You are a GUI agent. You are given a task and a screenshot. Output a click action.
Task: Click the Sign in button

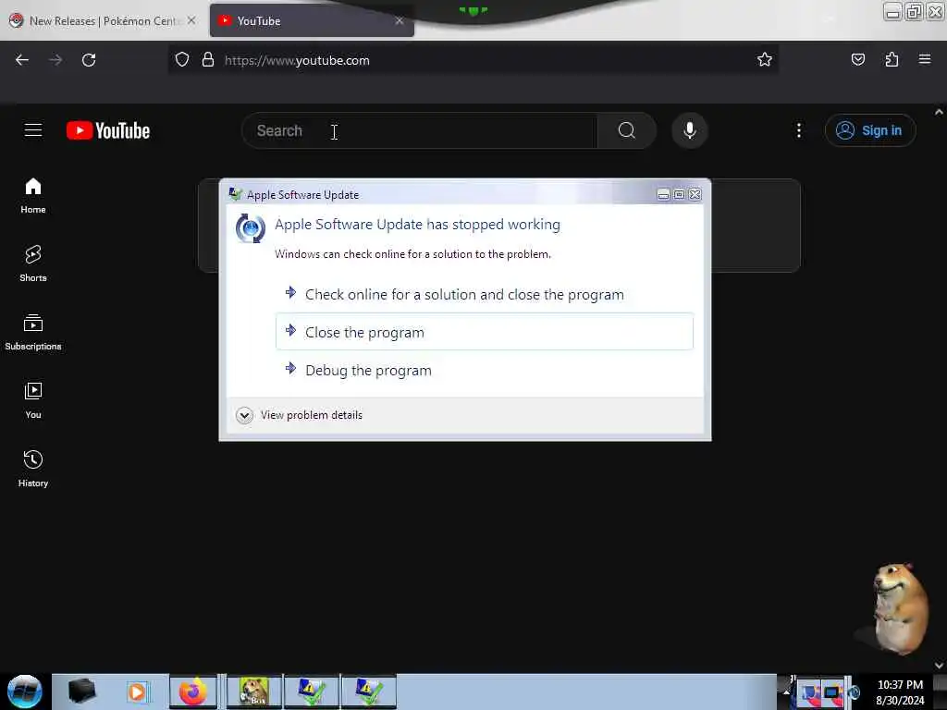[x=869, y=130]
